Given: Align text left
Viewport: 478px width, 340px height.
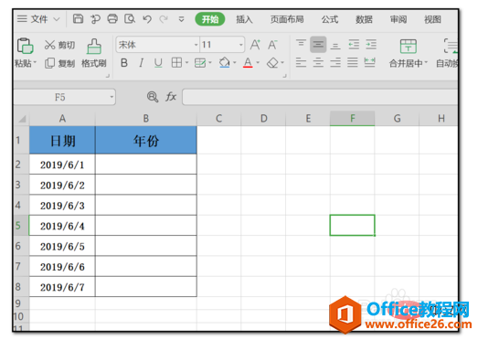Looking at the screenshot, I should coord(302,62).
